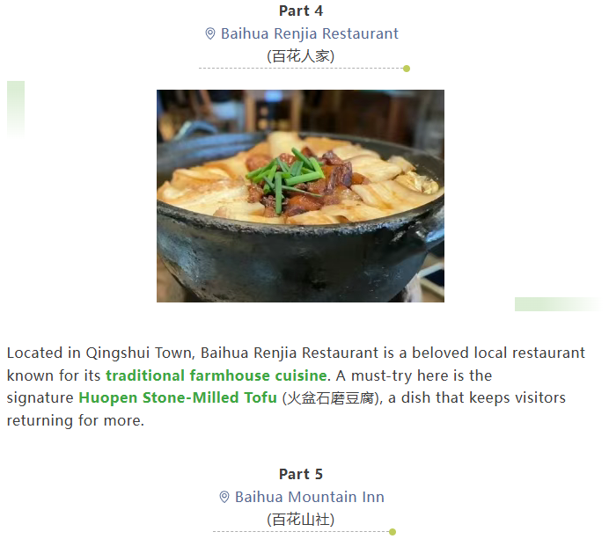This screenshot has width=609, height=539.
Task: Open the Baihua Renjia Restaurant location link
Action: 310,33
